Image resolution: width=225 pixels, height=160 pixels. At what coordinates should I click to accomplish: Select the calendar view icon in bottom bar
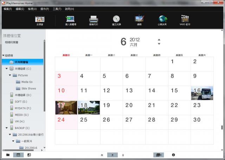tap(18, 155)
